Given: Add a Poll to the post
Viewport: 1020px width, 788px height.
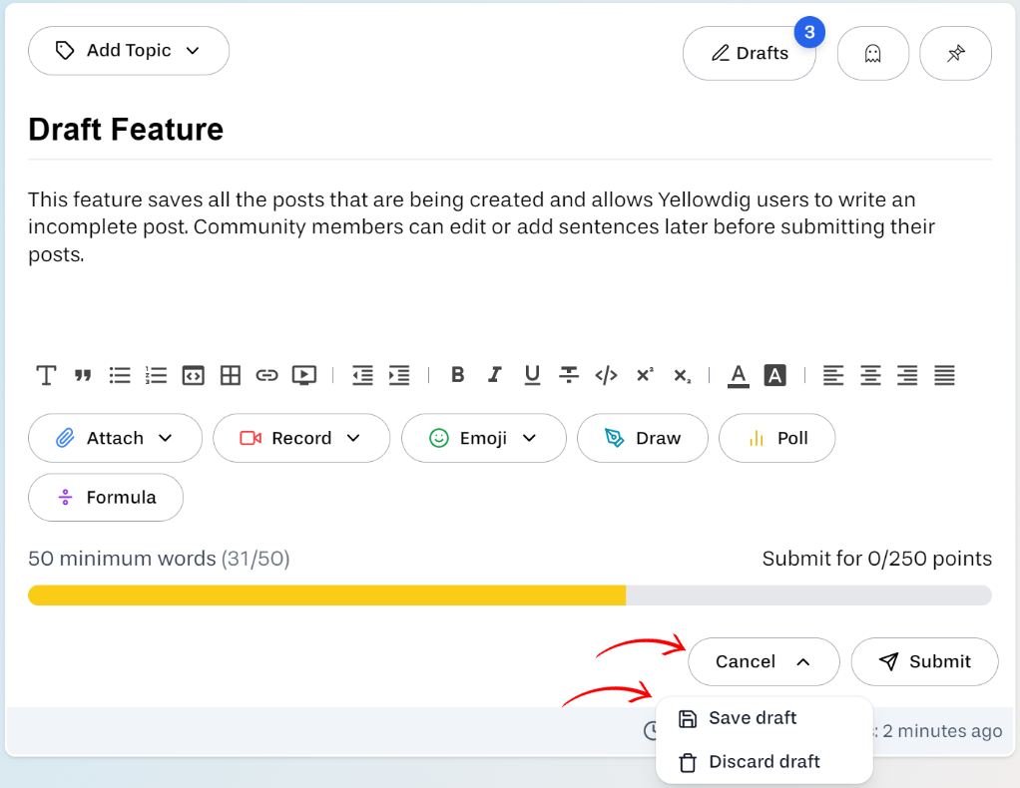Looking at the screenshot, I should point(777,438).
